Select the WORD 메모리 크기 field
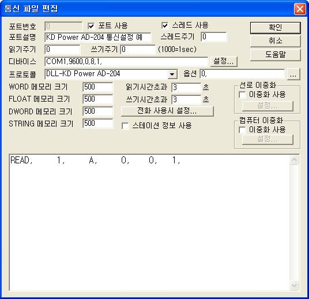 98,87
